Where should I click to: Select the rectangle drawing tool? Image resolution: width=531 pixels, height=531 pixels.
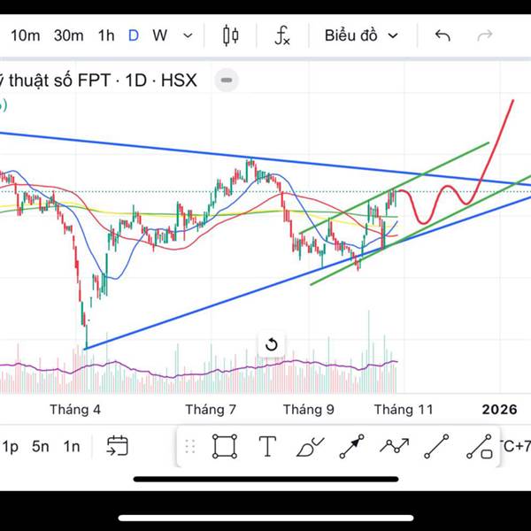pos(225,446)
